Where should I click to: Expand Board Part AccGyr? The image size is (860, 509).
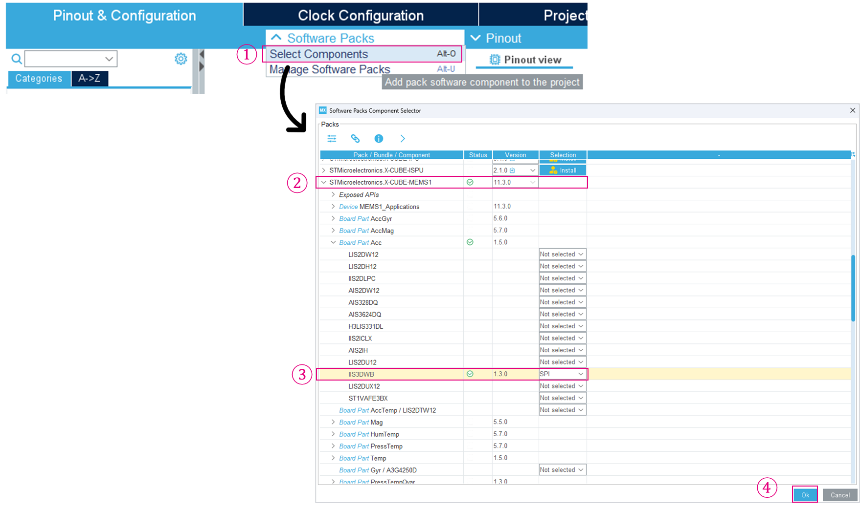(333, 218)
